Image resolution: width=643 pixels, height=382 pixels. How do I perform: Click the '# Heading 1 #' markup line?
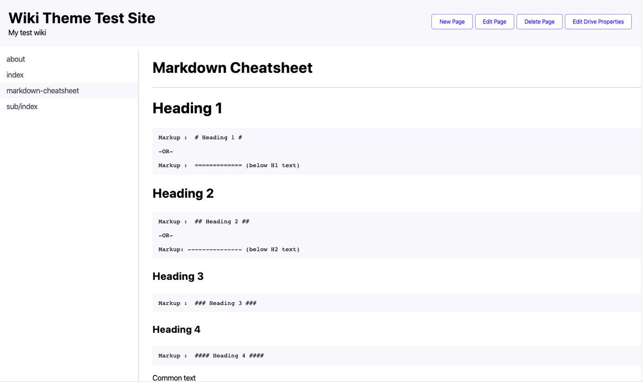click(x=200, y=137)
